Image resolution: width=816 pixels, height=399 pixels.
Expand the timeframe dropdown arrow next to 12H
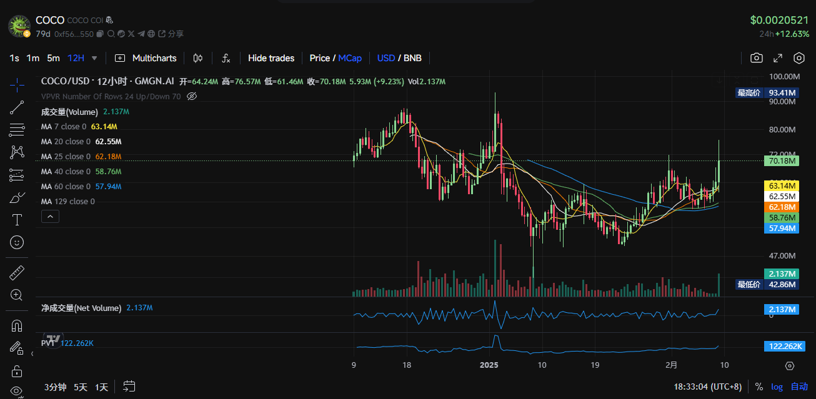point(94,58)
